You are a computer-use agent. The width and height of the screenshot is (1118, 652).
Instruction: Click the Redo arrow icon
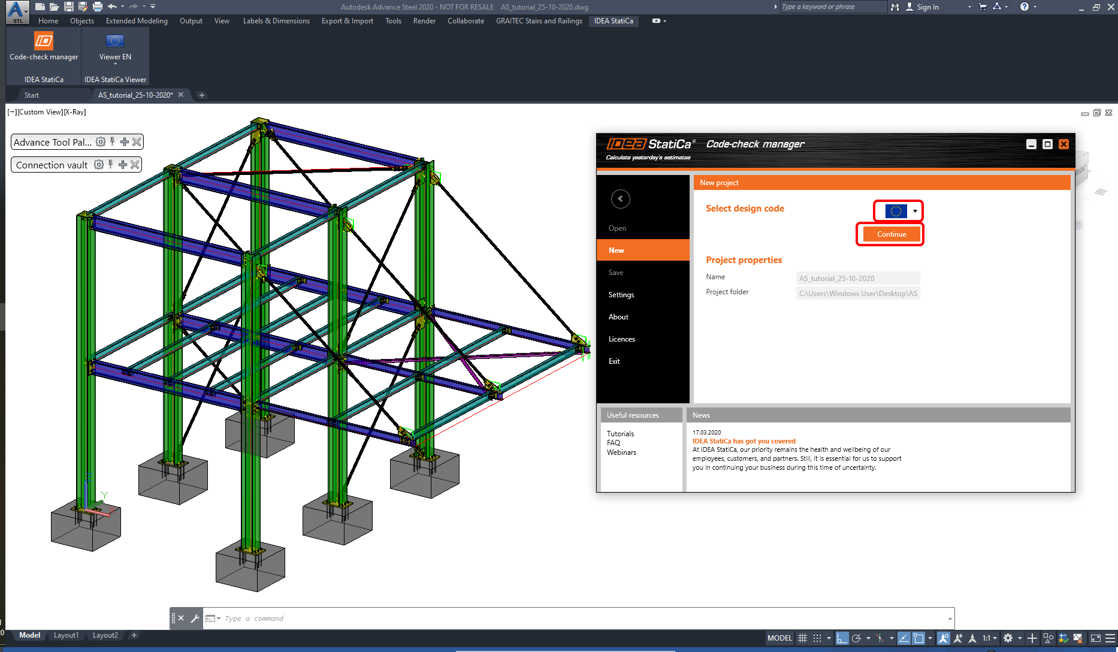click(133, 7)
